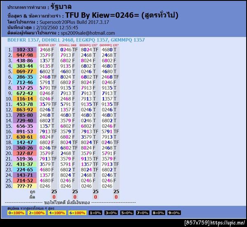247x227 pixels.
Task: Select result cell 360-26
Action: [25, 148]
